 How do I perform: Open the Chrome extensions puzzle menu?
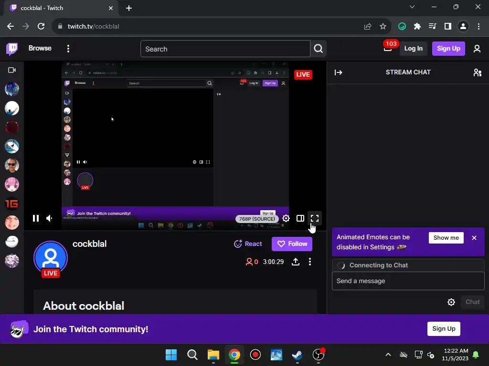tap(417, 27)
